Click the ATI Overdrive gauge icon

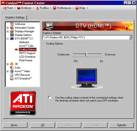click(12, 78)
